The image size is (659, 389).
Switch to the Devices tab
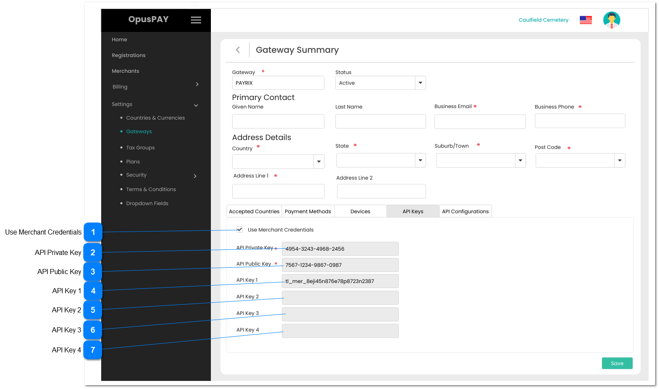point(360,211)
